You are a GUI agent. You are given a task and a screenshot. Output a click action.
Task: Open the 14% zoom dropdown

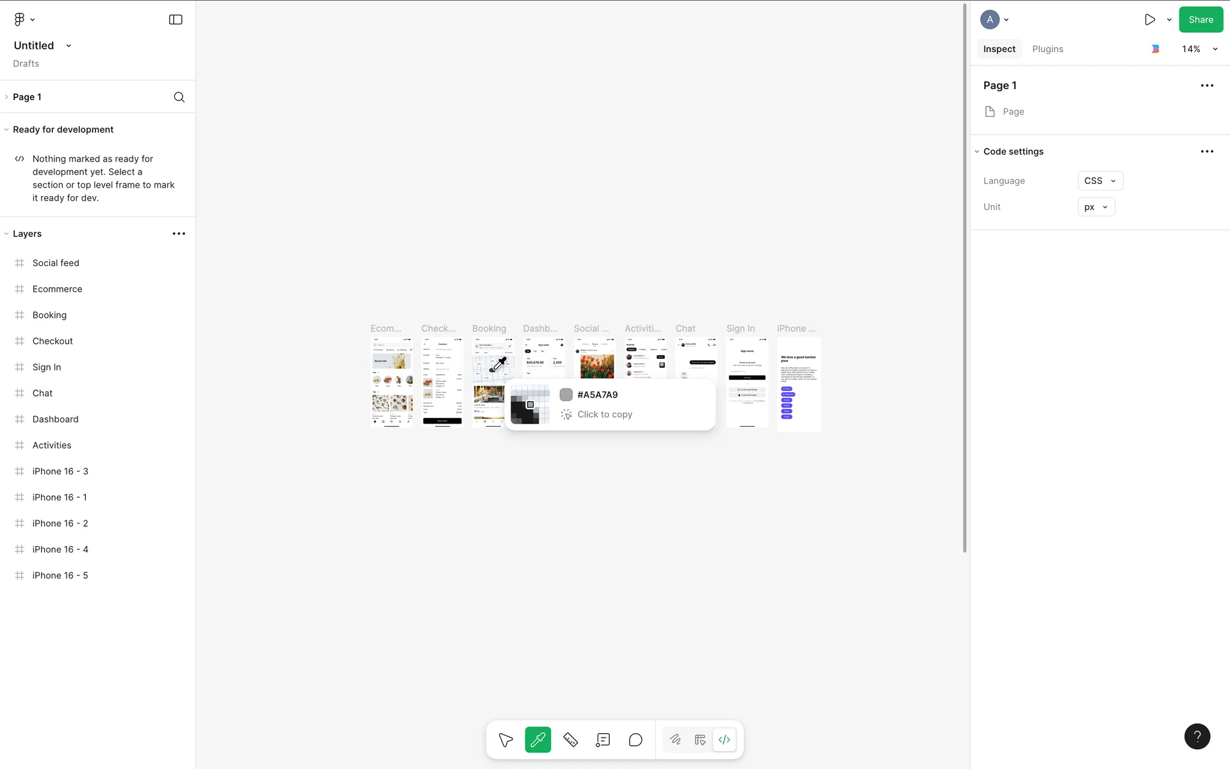pyautogui.click(x=1199, y=49)
